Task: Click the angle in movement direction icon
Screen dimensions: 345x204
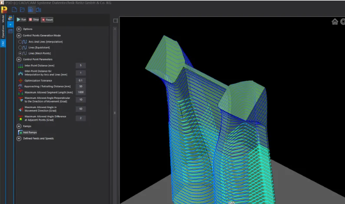Action: [20, 109]
